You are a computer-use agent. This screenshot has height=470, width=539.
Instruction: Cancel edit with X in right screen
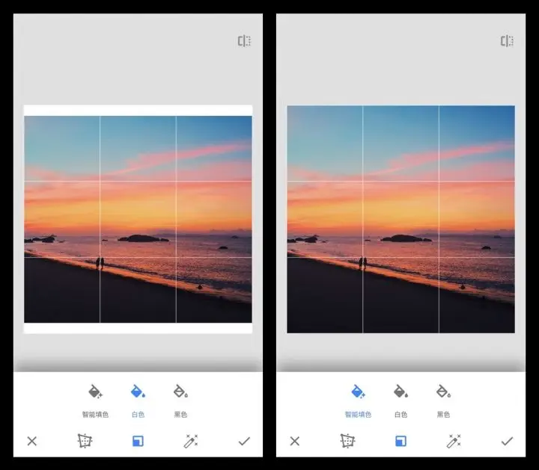[x=295, y=441]
